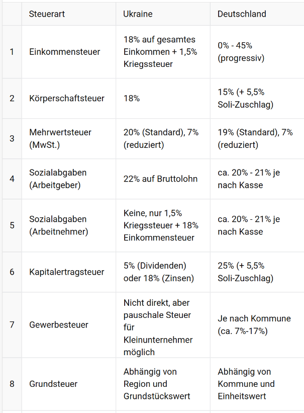The image size is (304, 413).
Task: Click the Deutschland column header
Action: click(242, 14)
